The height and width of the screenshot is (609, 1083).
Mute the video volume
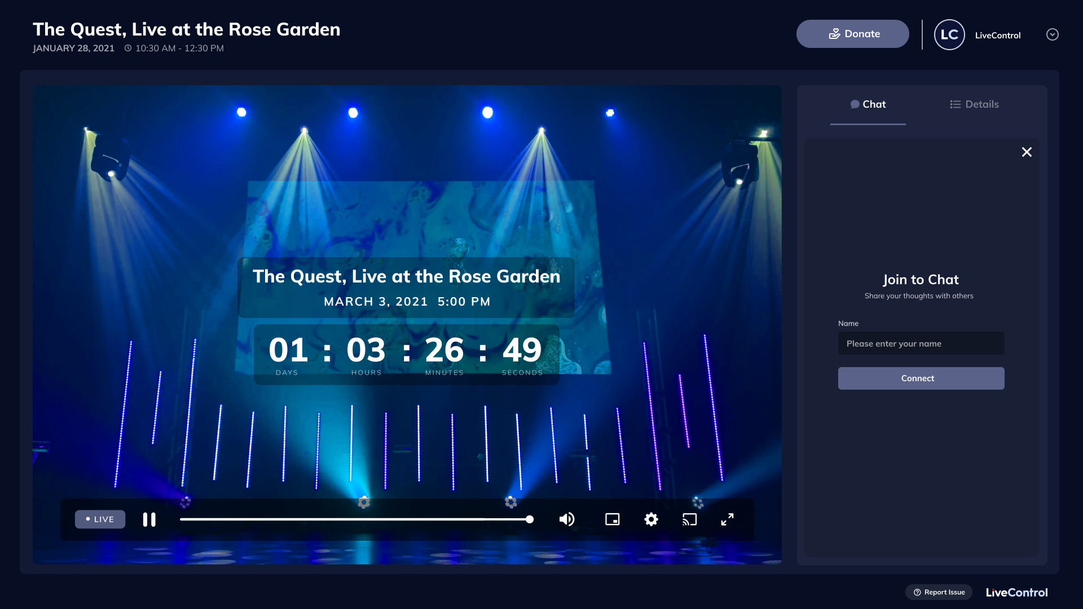(x=567, y=519)
